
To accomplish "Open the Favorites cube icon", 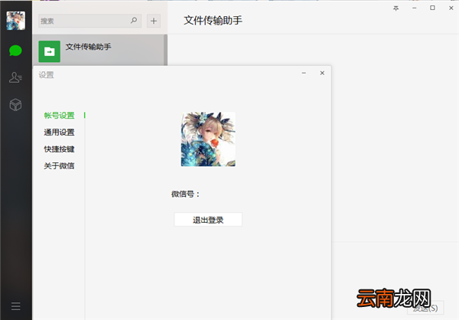I will point(15,105).
